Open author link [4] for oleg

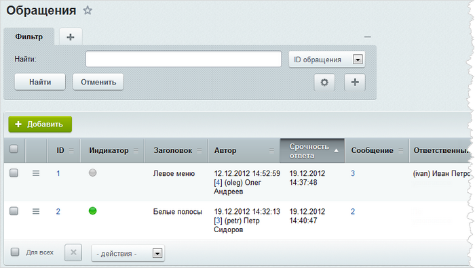coord(218,183)
